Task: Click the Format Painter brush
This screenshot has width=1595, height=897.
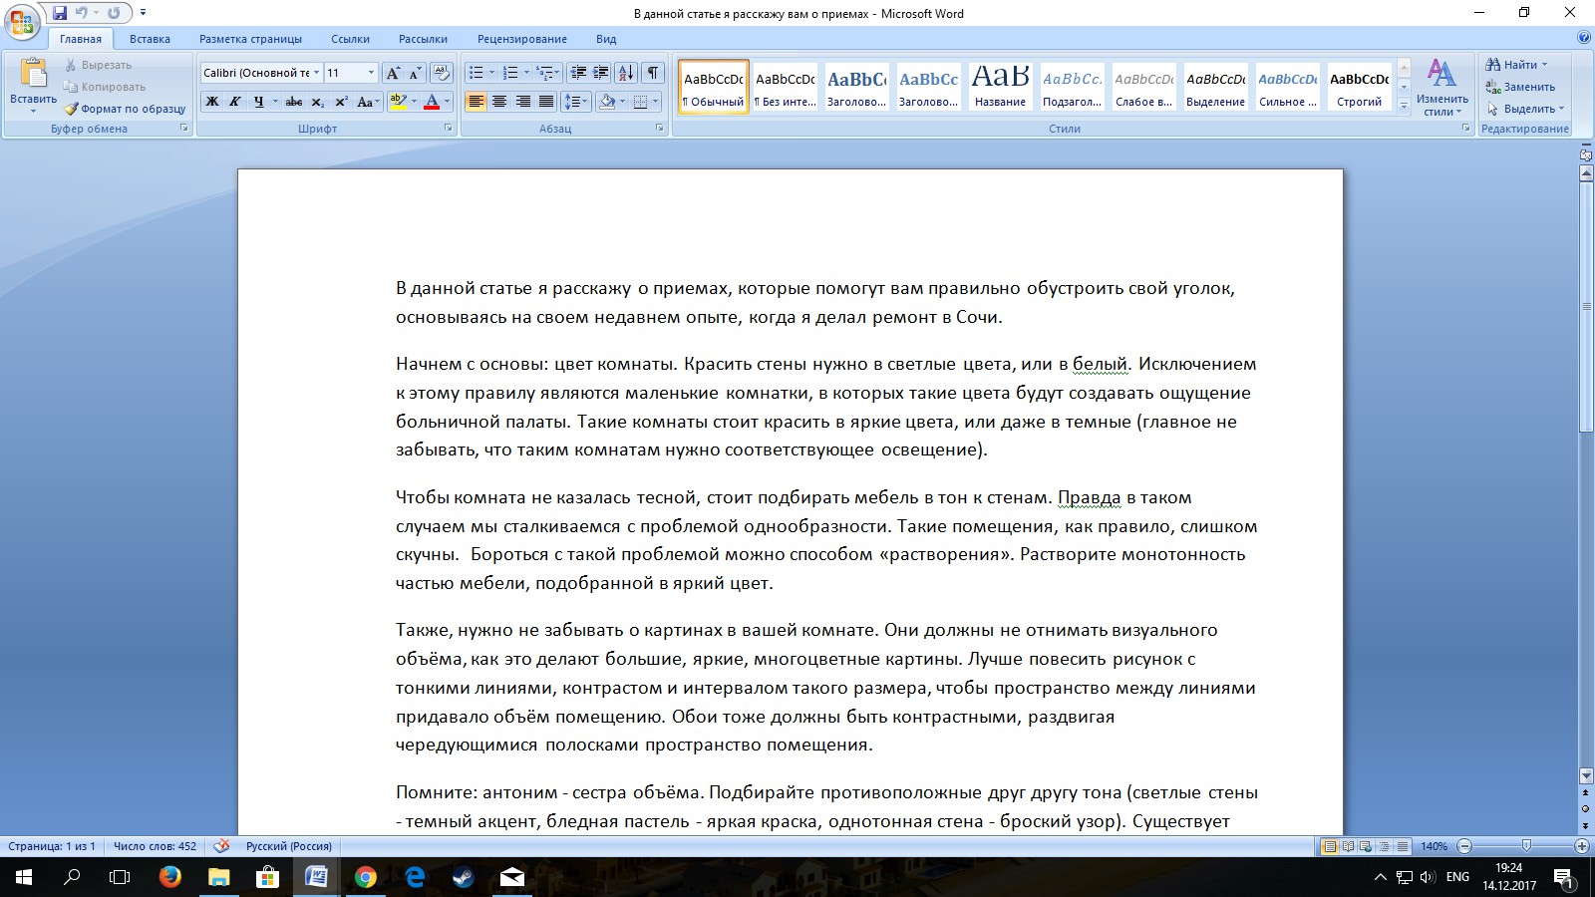Action: pyautogui.click(x=72, y=109)
